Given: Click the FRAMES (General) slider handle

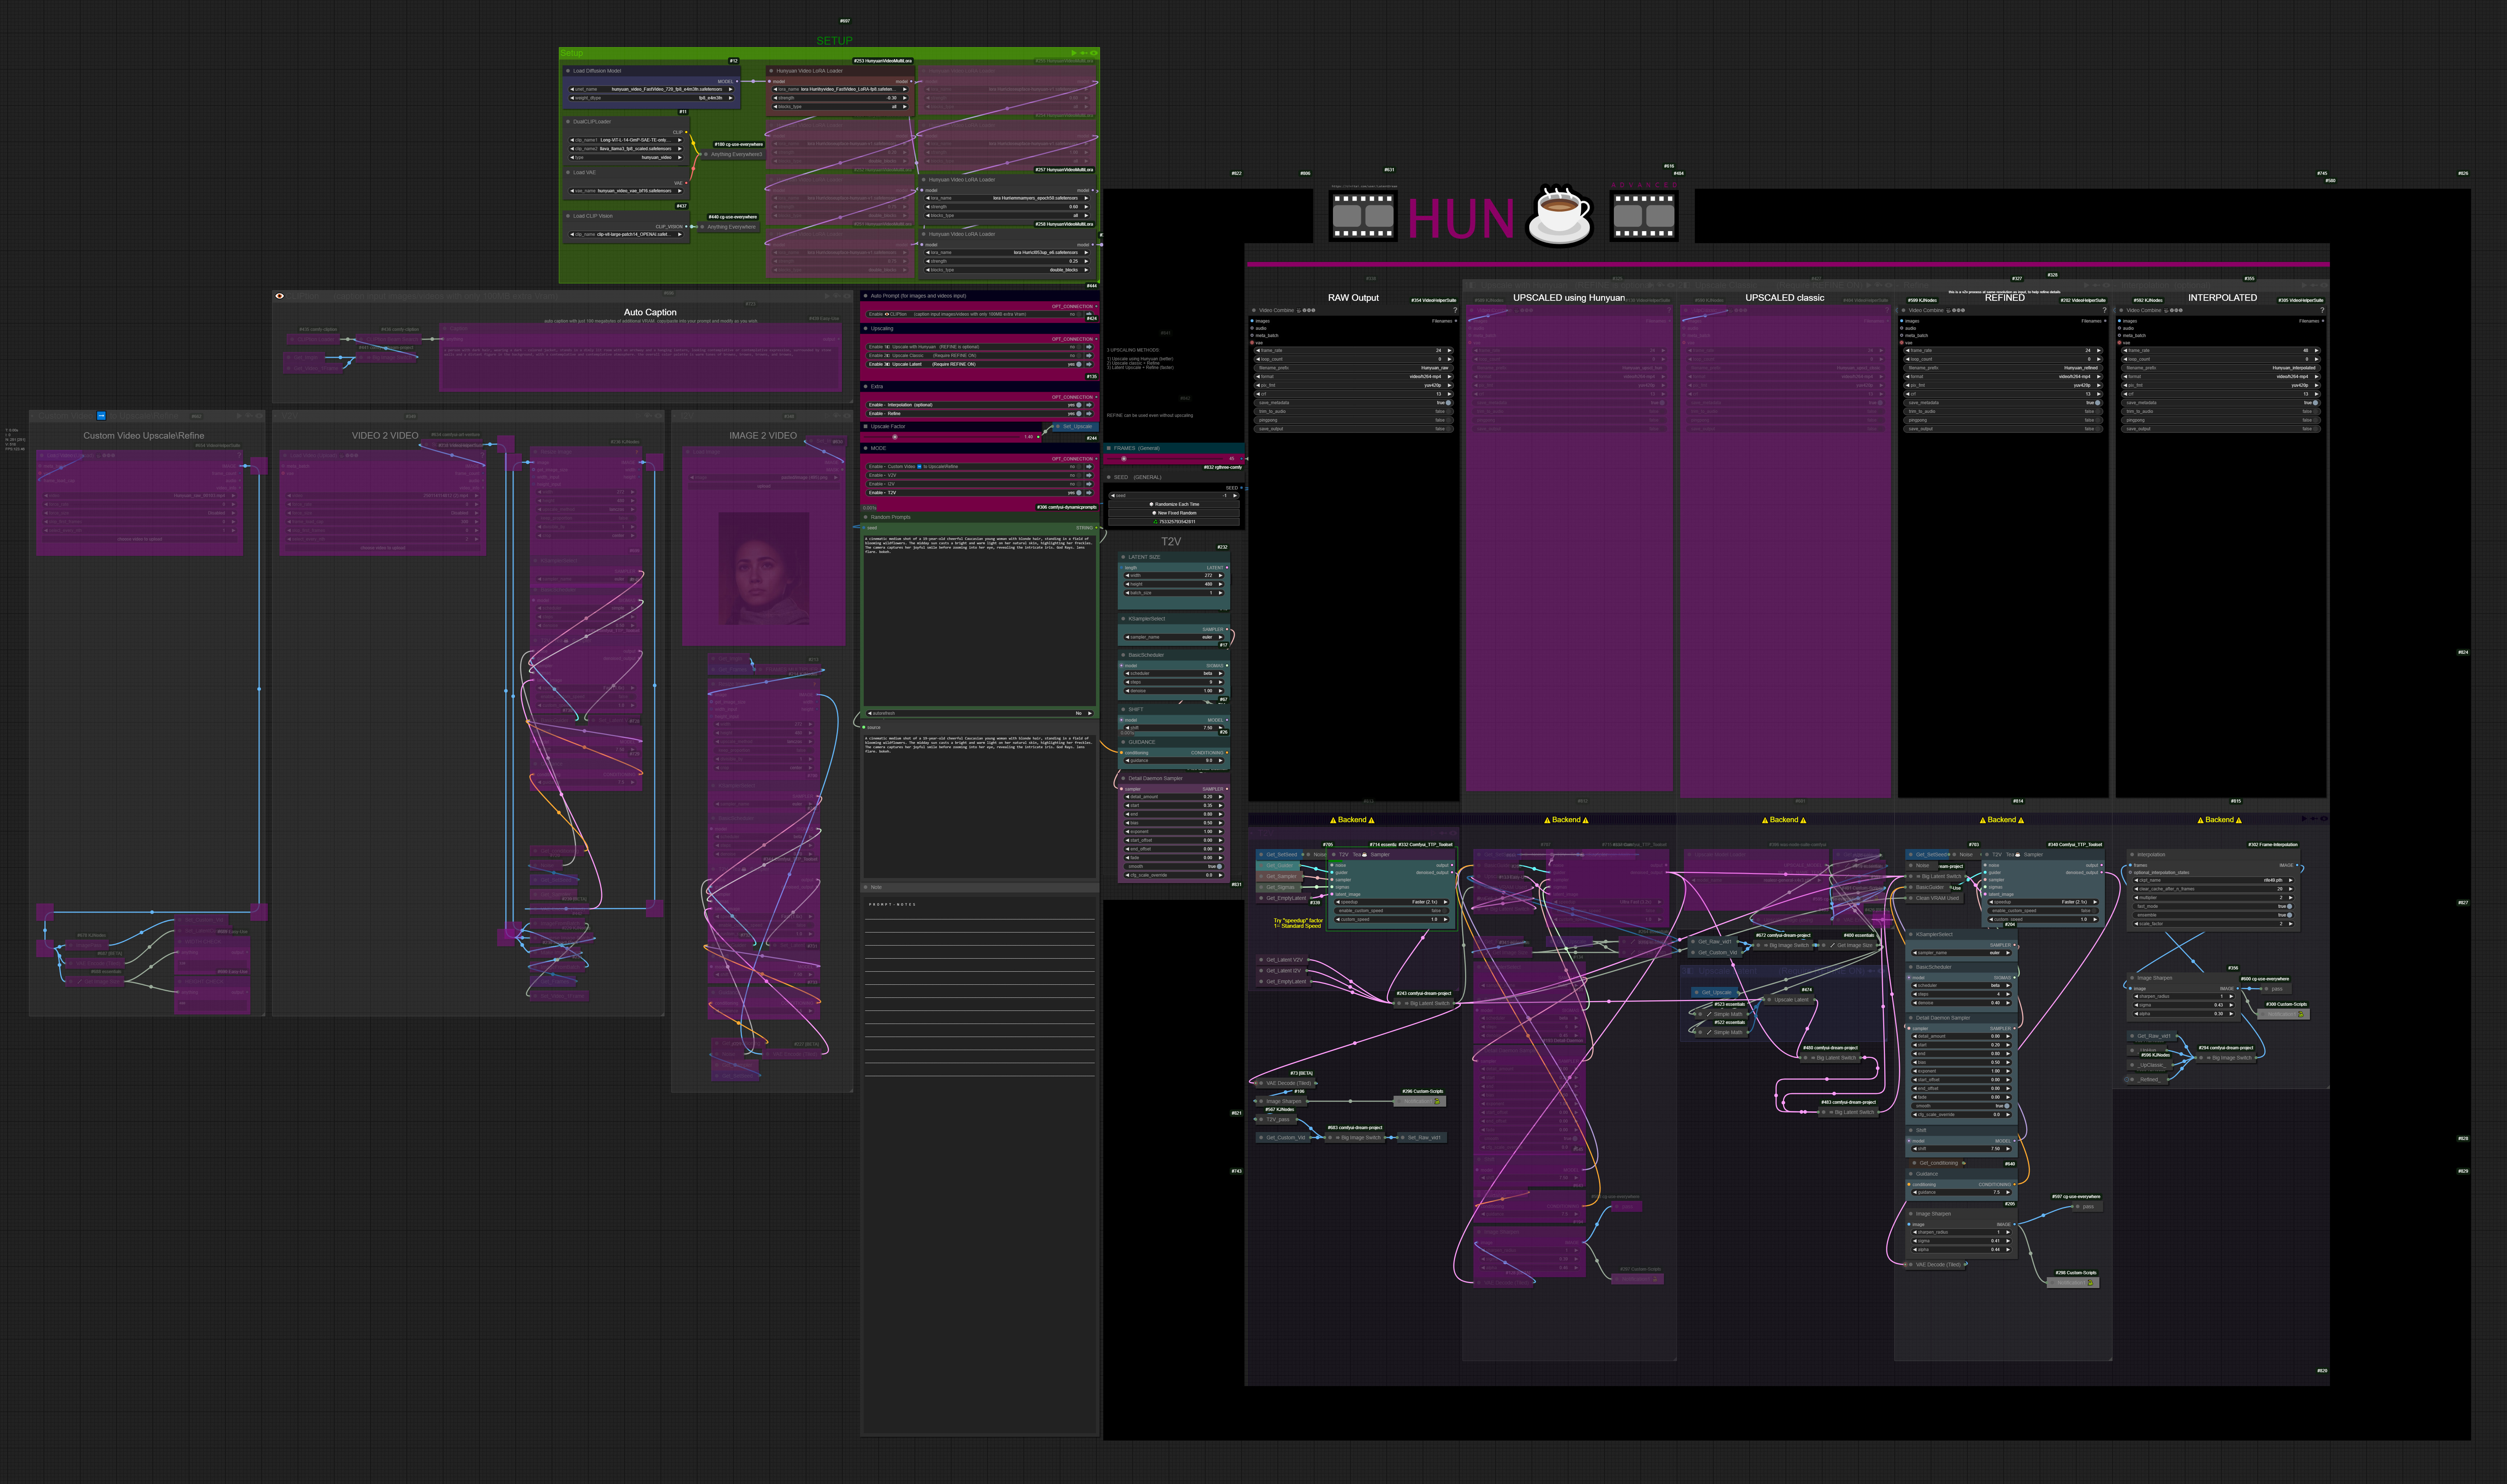Looking at the screenshot, I should click(1124, 459).
